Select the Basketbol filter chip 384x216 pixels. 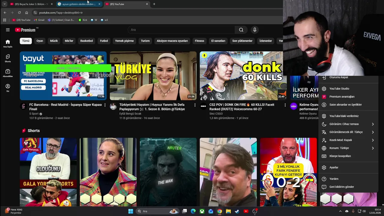point(87,41)
